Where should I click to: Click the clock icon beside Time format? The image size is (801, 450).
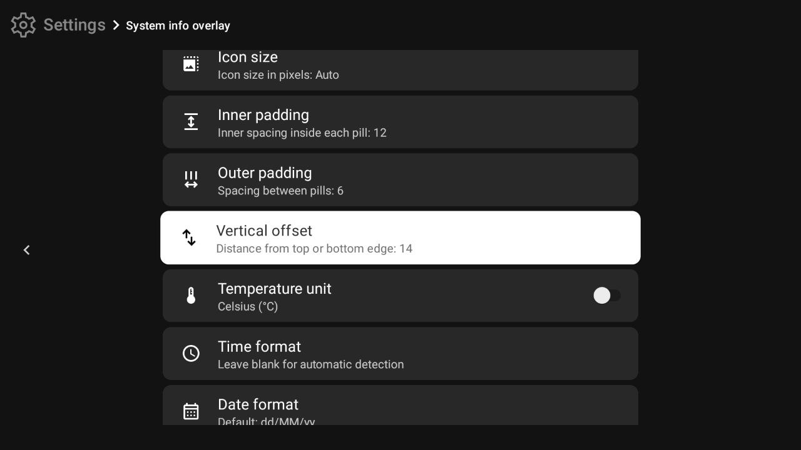click(x=191, y=353)
